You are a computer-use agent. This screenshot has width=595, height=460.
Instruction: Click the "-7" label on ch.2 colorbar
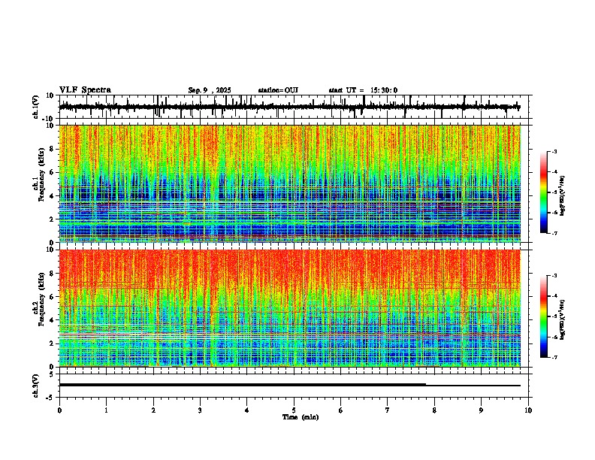tap(554, 357)
